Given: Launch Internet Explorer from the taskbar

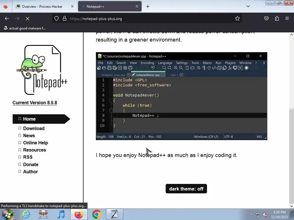Looking at the screenshot, I should pyautogui.click(x=26, y=214).
